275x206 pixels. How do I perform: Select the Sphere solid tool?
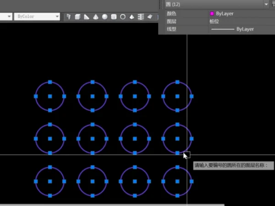104,17
